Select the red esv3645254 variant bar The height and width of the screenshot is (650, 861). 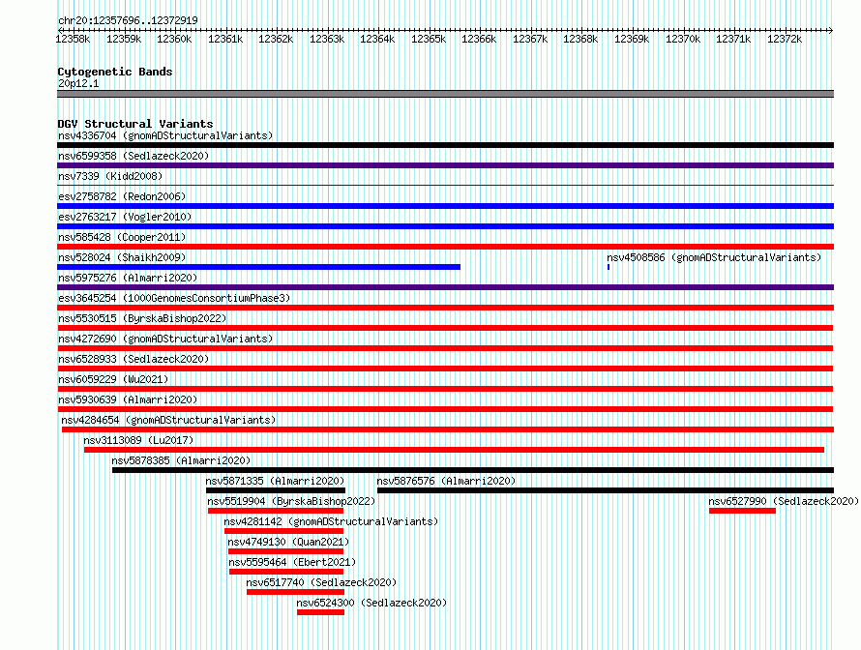[x=445, y=308]
